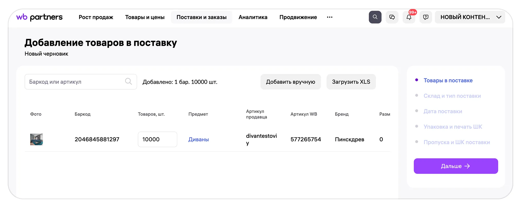This screenshot has width=521, height=207.
Task: Open the sofa product photo thumbnail
Action: pos(36,140)
